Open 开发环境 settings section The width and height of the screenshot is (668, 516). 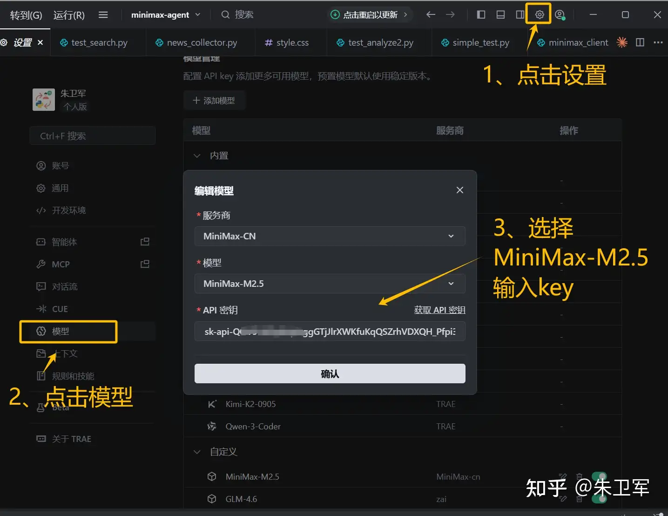[x=92, y=210]
